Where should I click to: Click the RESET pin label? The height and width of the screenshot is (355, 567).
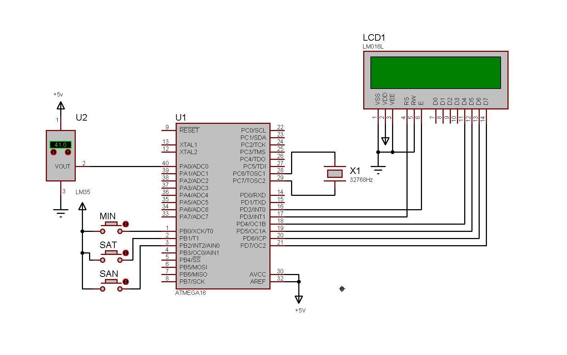tap(189, 130)
